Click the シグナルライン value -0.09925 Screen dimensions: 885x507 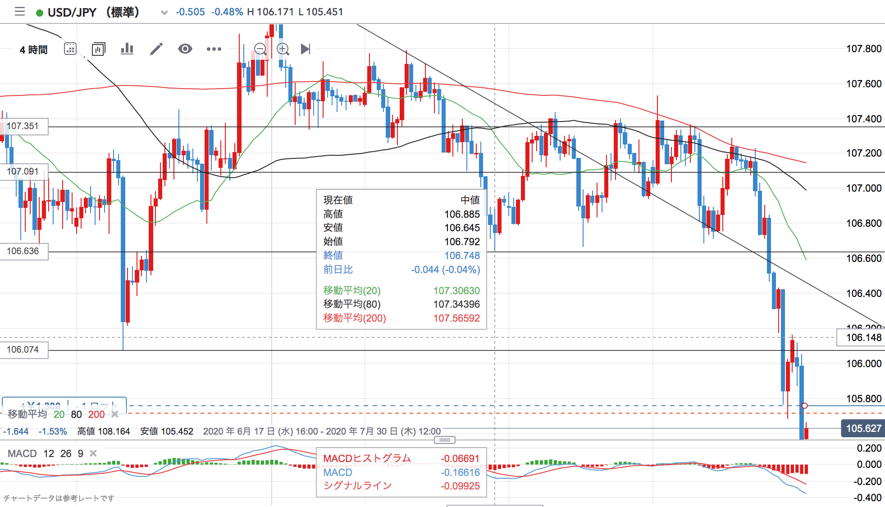[x=460, y=486]
